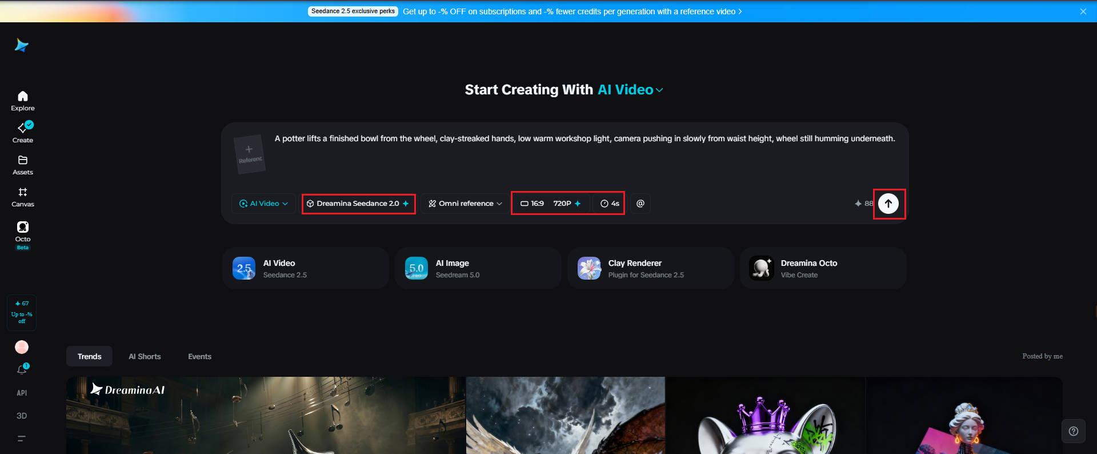Click the Seedance 2.5 exclusive perks badge

pos(353,11)
